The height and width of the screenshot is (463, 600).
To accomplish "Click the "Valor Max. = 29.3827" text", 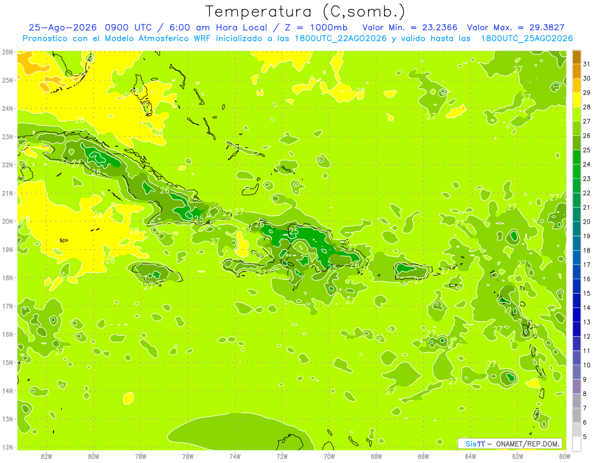I will (516, 27).
